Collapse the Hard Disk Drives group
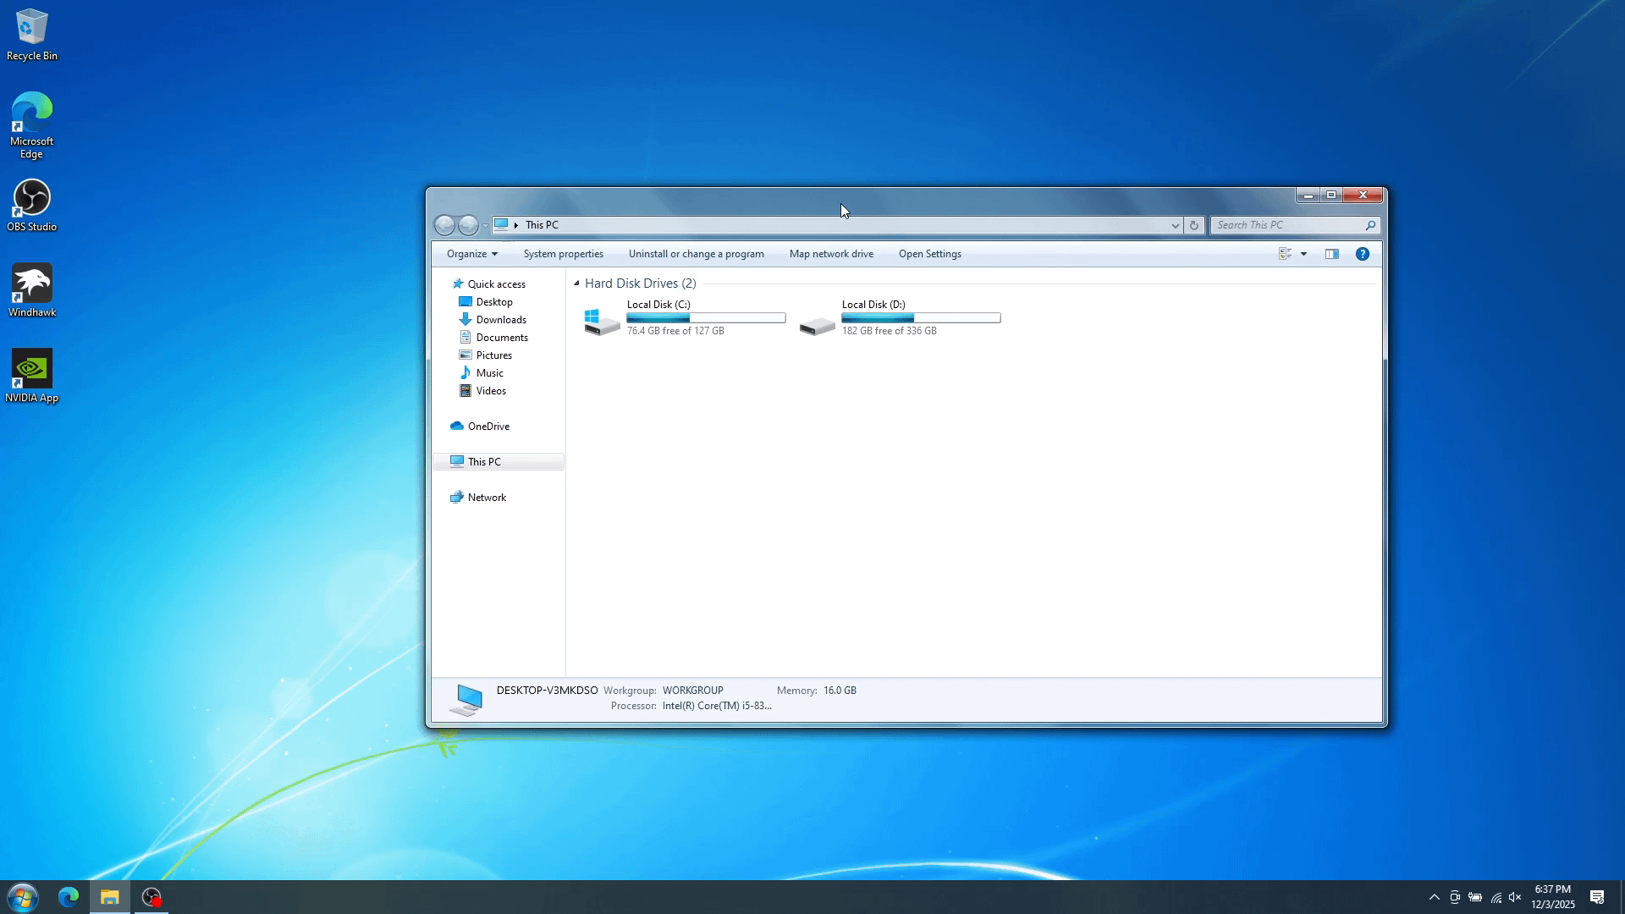Screen dimensions: 1625x914 click(x=576, y=284)
